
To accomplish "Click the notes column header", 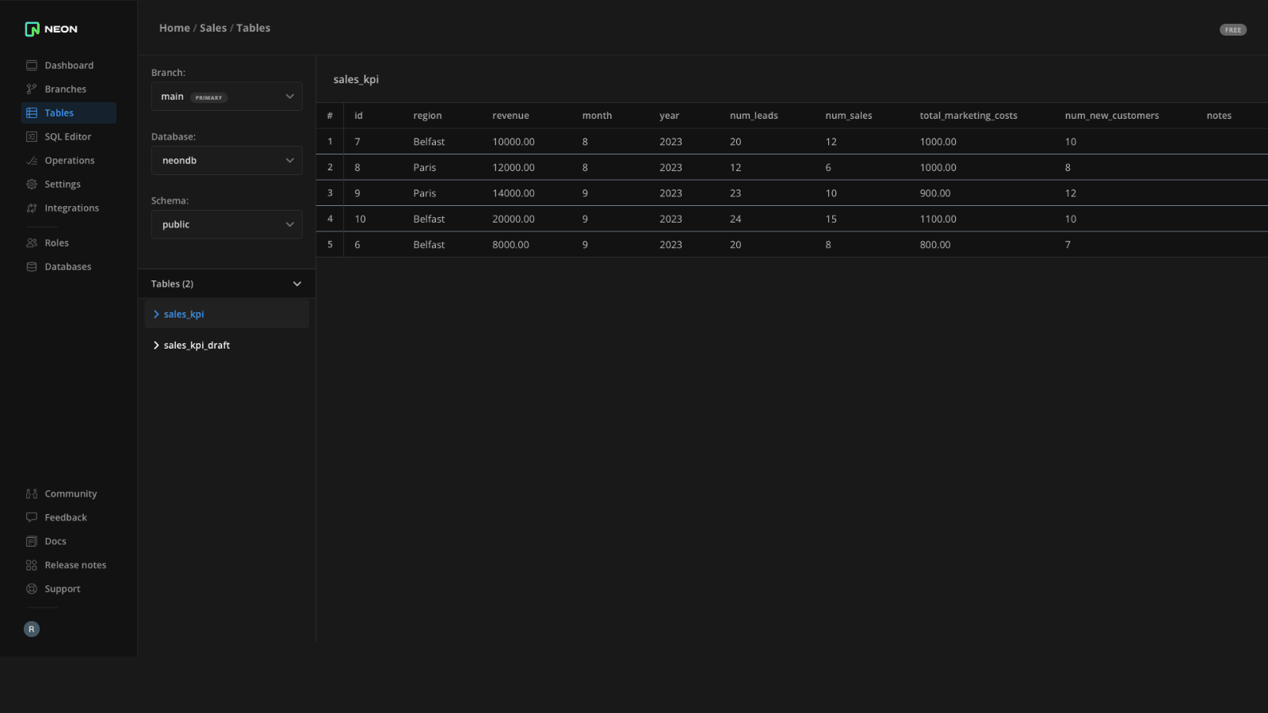I will (x=1219, y=116).
